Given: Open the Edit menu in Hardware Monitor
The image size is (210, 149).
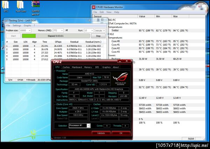Looking at the screenshot, I should click(x=101, y=12).
